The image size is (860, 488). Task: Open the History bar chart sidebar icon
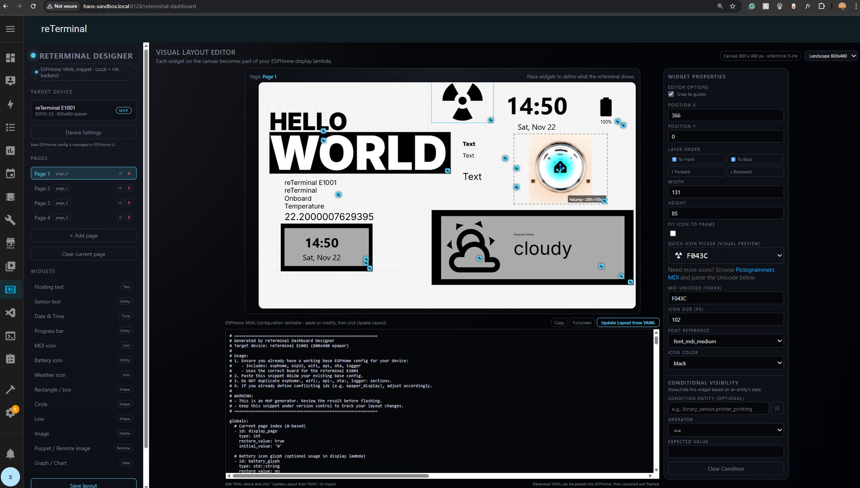pos(10,150)
